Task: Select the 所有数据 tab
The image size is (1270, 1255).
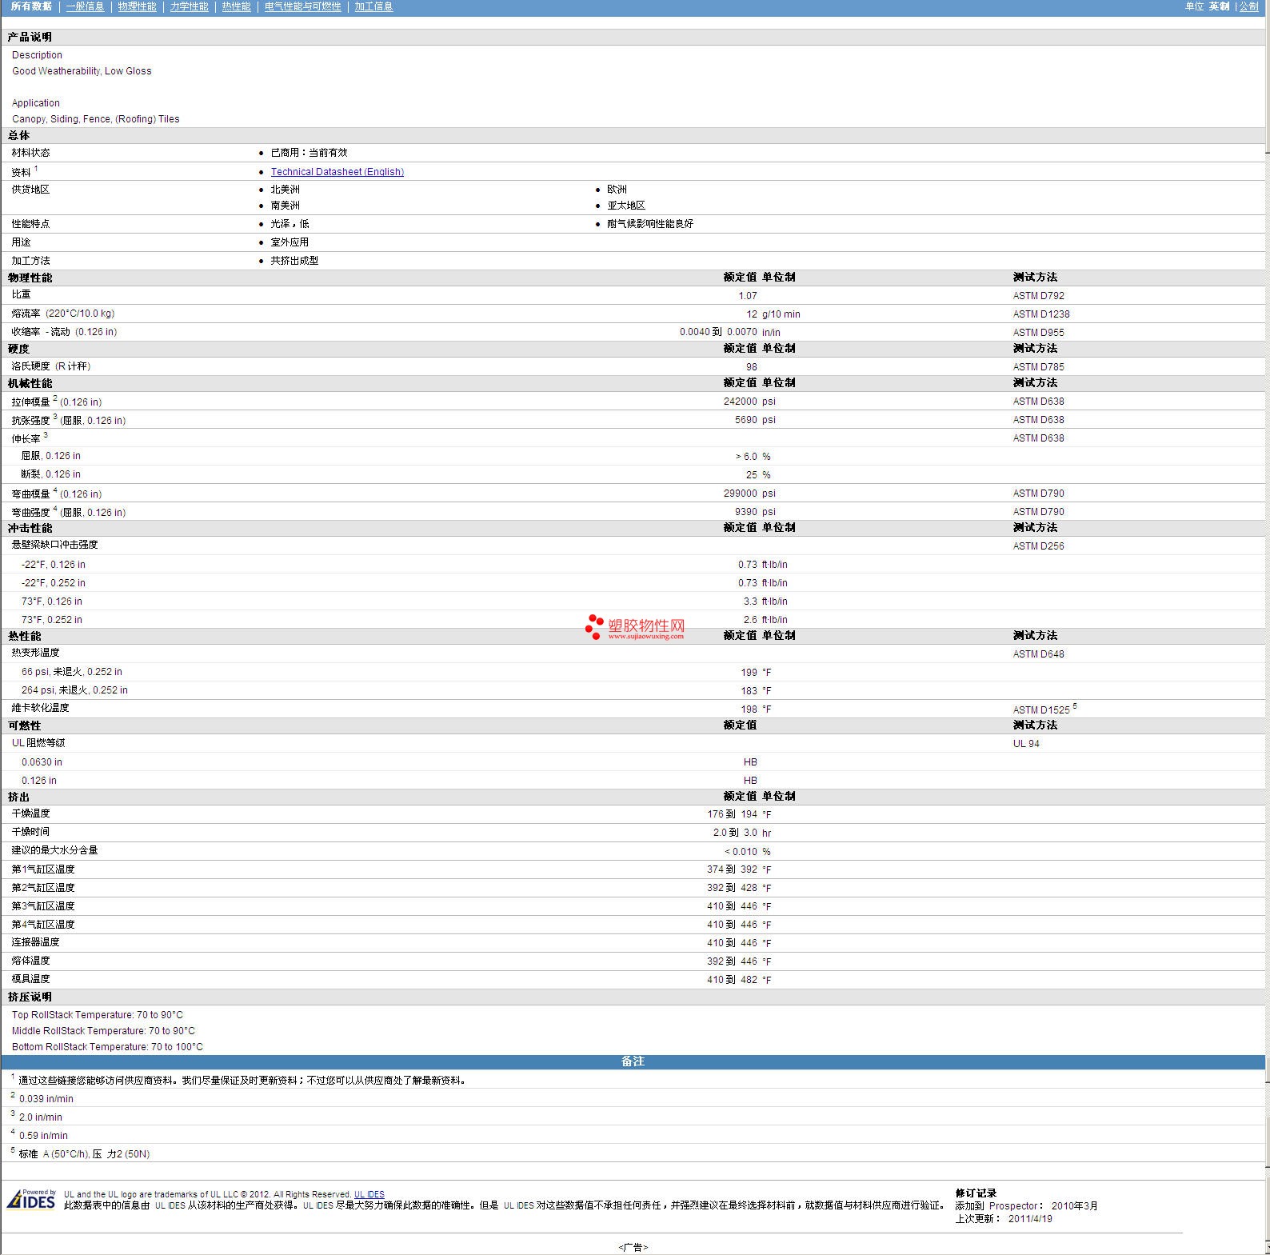Action: (x=31, y=6)
